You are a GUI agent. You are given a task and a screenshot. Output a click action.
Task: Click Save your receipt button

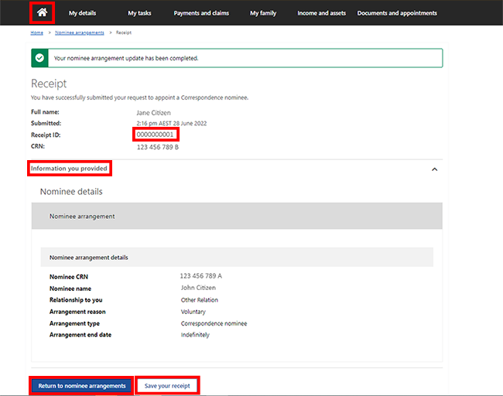tap(167, 386)
